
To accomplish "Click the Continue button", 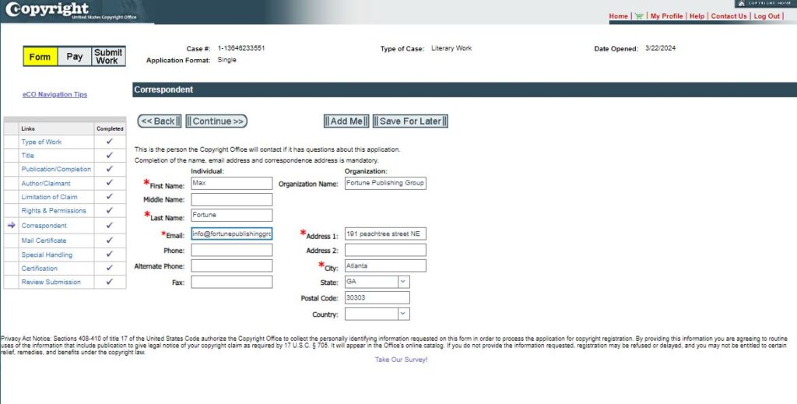I will pyautogui.click(x=216, y=121).
